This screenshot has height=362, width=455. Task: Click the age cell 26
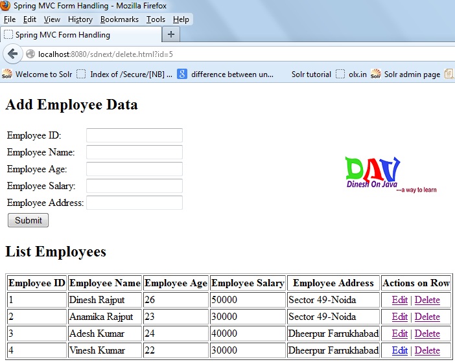(x=176, y=300)
